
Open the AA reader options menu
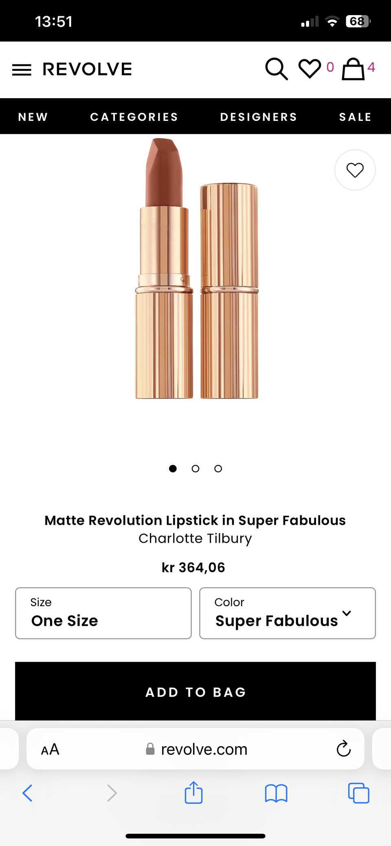pyautogui.click(x=50, y=749)
